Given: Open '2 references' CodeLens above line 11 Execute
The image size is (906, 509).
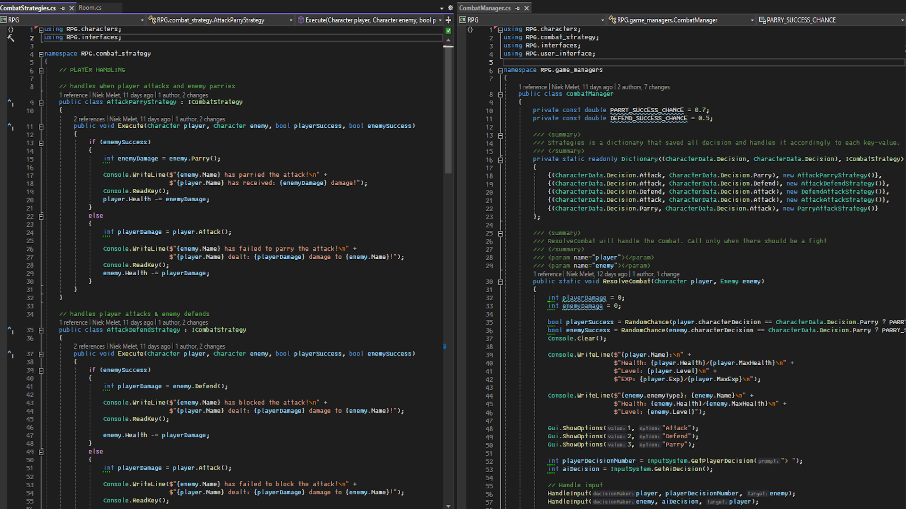Looking at the screenshot, I should 89,119.
